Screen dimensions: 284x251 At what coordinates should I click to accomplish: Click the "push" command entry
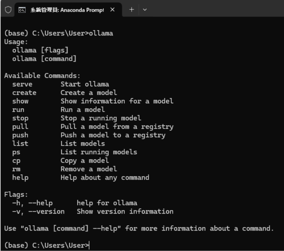click(x=20, y=135)
